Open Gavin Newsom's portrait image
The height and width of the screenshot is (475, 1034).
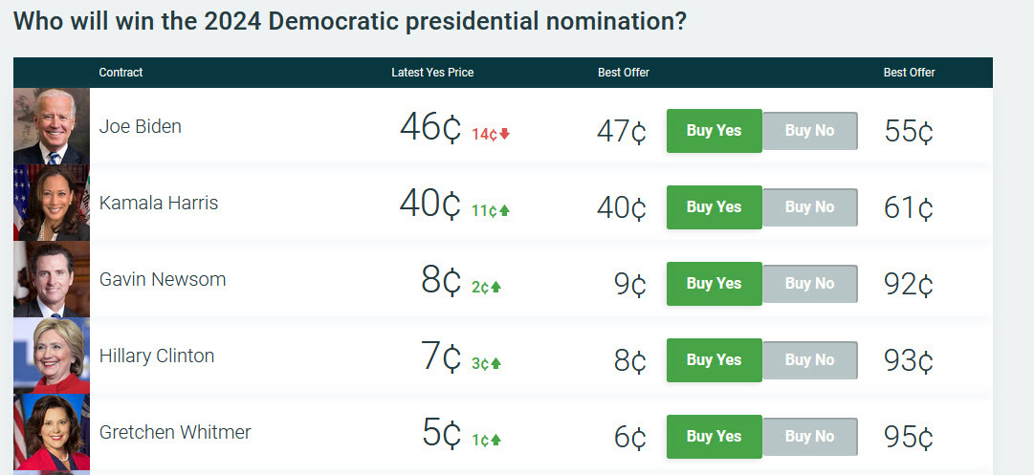[x=52, y=279]
